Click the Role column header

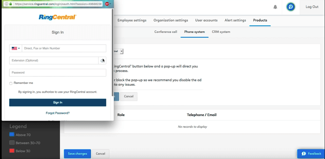pyautogui.click(x=121, y=115)
